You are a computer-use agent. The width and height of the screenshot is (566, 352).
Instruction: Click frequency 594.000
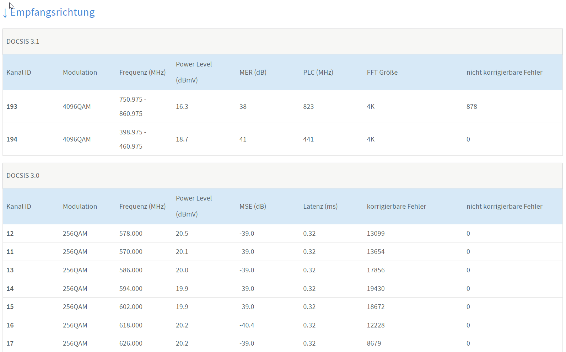pyautogui.click(x=131, y=289)
